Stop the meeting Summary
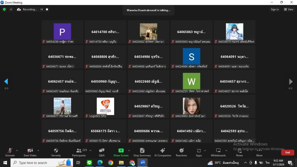This screenshot has height=167, width=297. (x=142, y=153)
